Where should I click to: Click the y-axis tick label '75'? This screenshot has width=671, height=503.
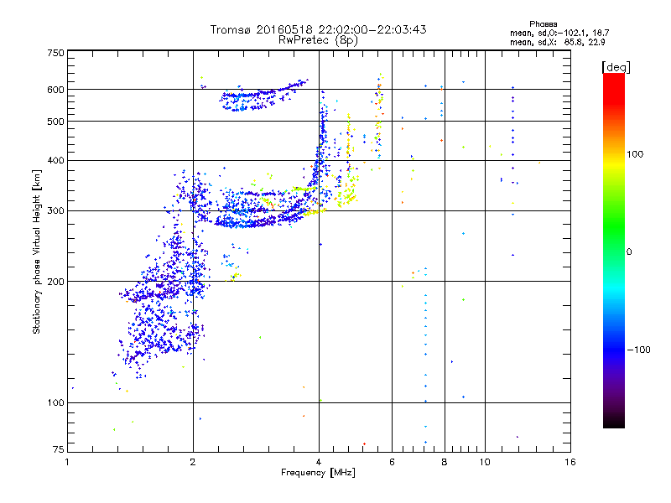[59, 449]
